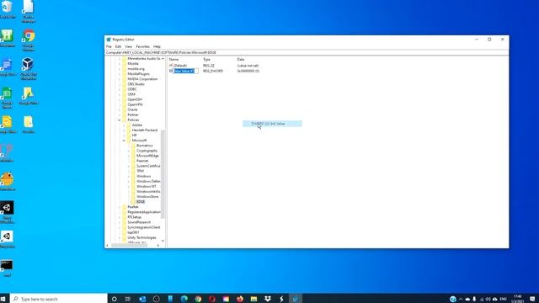Open File Explorer from the taskbar
The image size is (539, 303).
pyautogui.click(x=253, y=299)
